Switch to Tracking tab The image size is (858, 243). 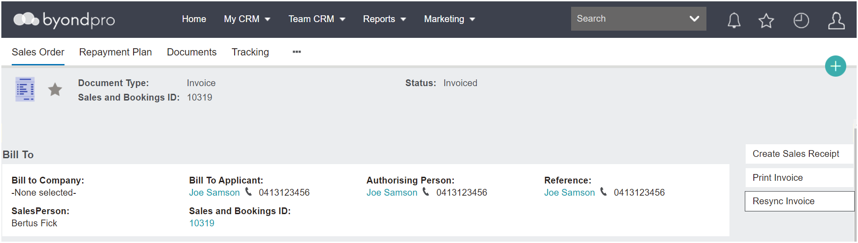coord(250,52)
